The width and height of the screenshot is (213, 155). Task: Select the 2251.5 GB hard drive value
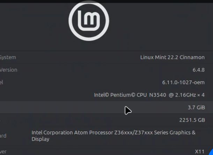pos(192,120)
